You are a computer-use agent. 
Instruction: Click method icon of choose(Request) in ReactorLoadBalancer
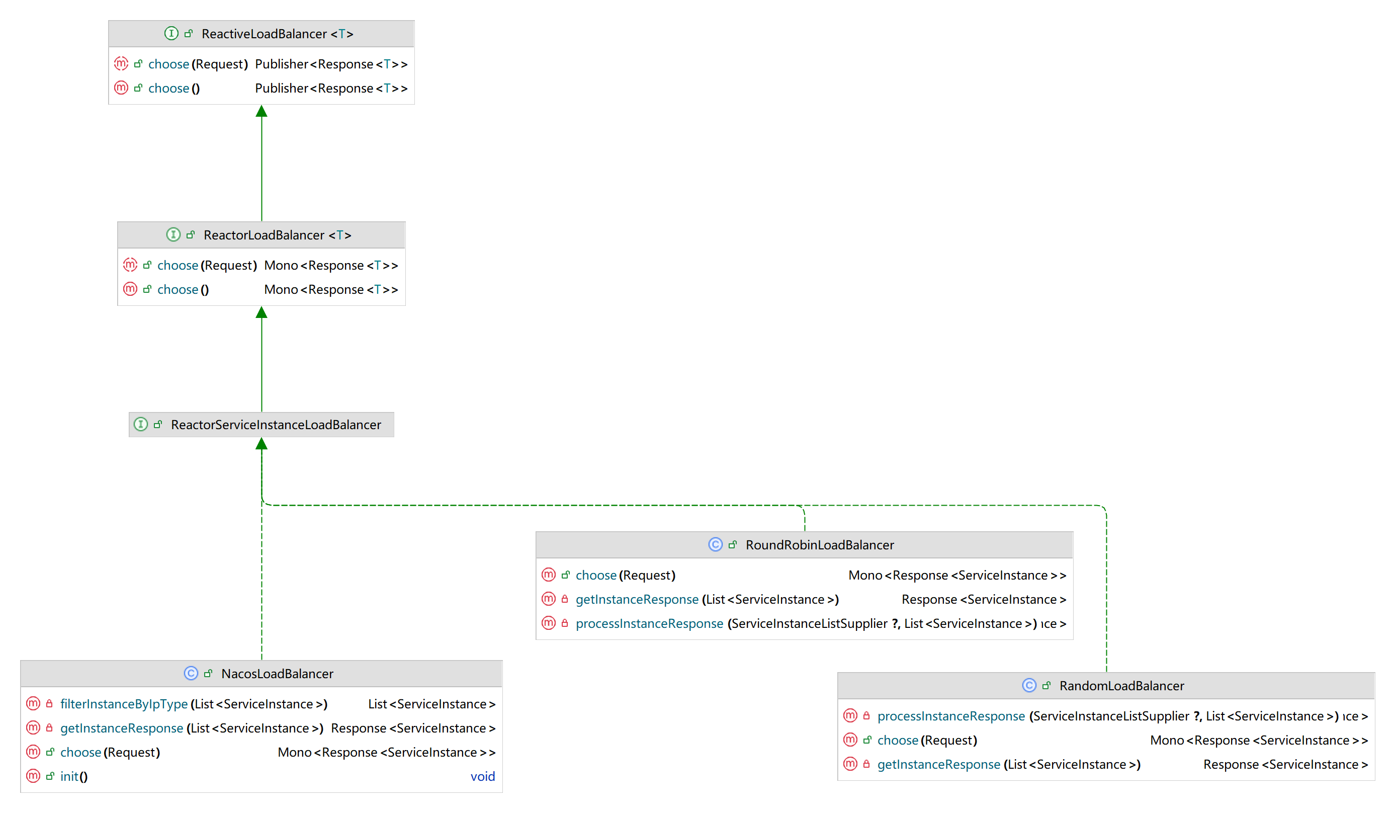pyautogui.click(x=130, y=265)
